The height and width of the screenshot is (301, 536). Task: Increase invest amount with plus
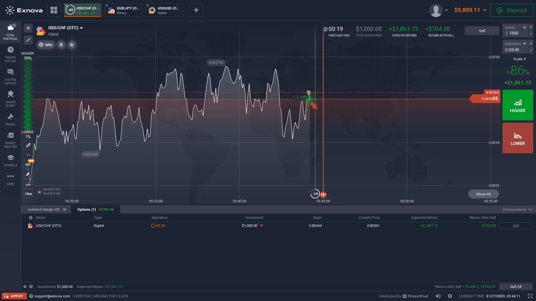(531, 27)
